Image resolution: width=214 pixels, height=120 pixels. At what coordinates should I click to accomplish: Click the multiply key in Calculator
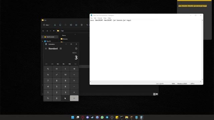point(74,81)
